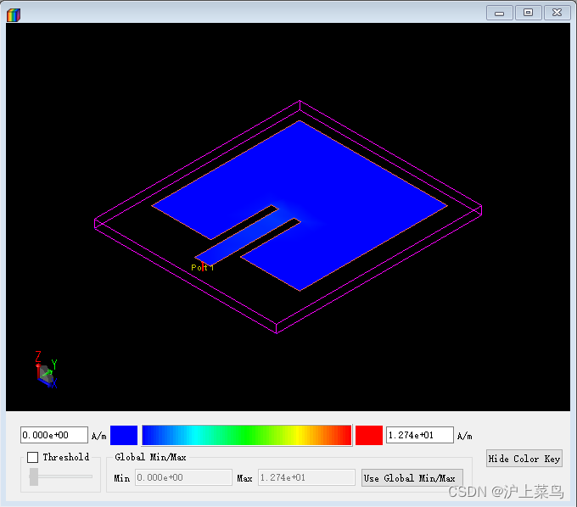Click the Threshold slider handle
577x507 pixels.
(34, 476)
